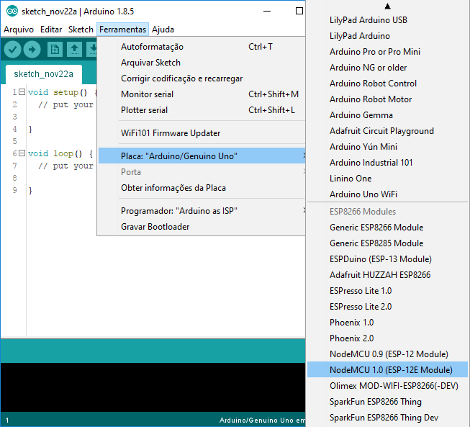Select the sketch_nov22a tab
Viewport: 470px width, 427px height.
43,74
